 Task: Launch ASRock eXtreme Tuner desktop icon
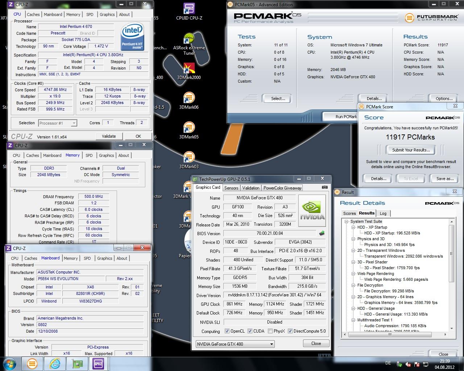point(189,43)
